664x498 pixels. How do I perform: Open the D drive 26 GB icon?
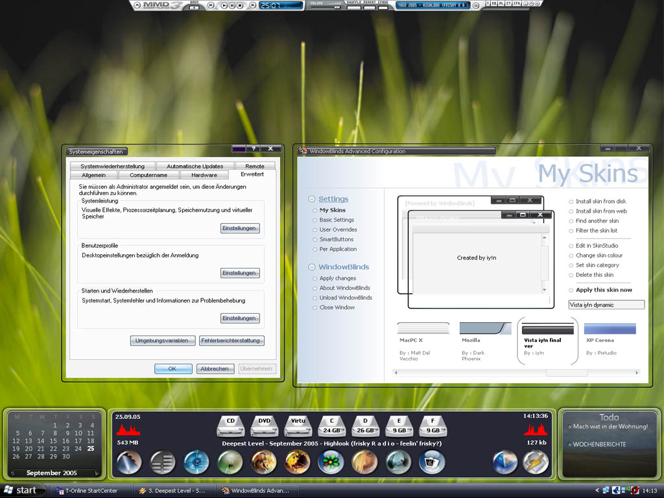(x=365, y=426)
